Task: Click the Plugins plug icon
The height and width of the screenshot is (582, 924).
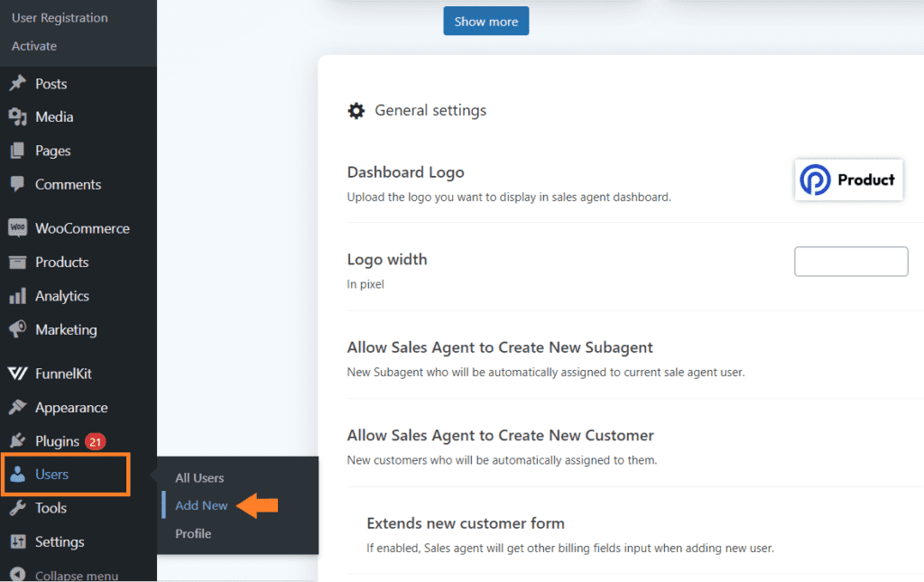Action: pyautogui.click(x=18, y=440)
